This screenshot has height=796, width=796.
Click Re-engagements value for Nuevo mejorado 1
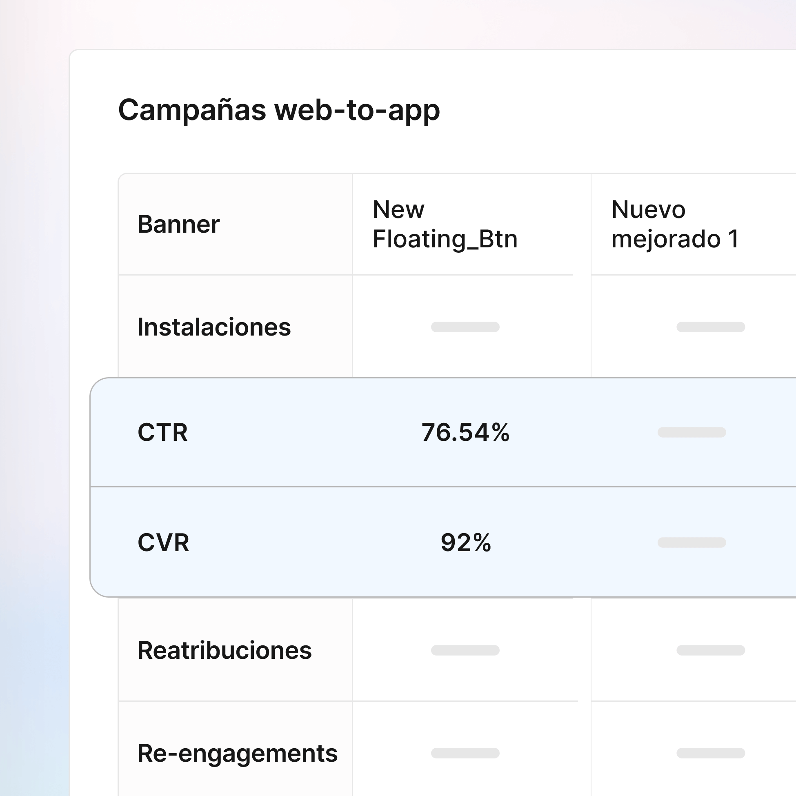pos(710,753)
